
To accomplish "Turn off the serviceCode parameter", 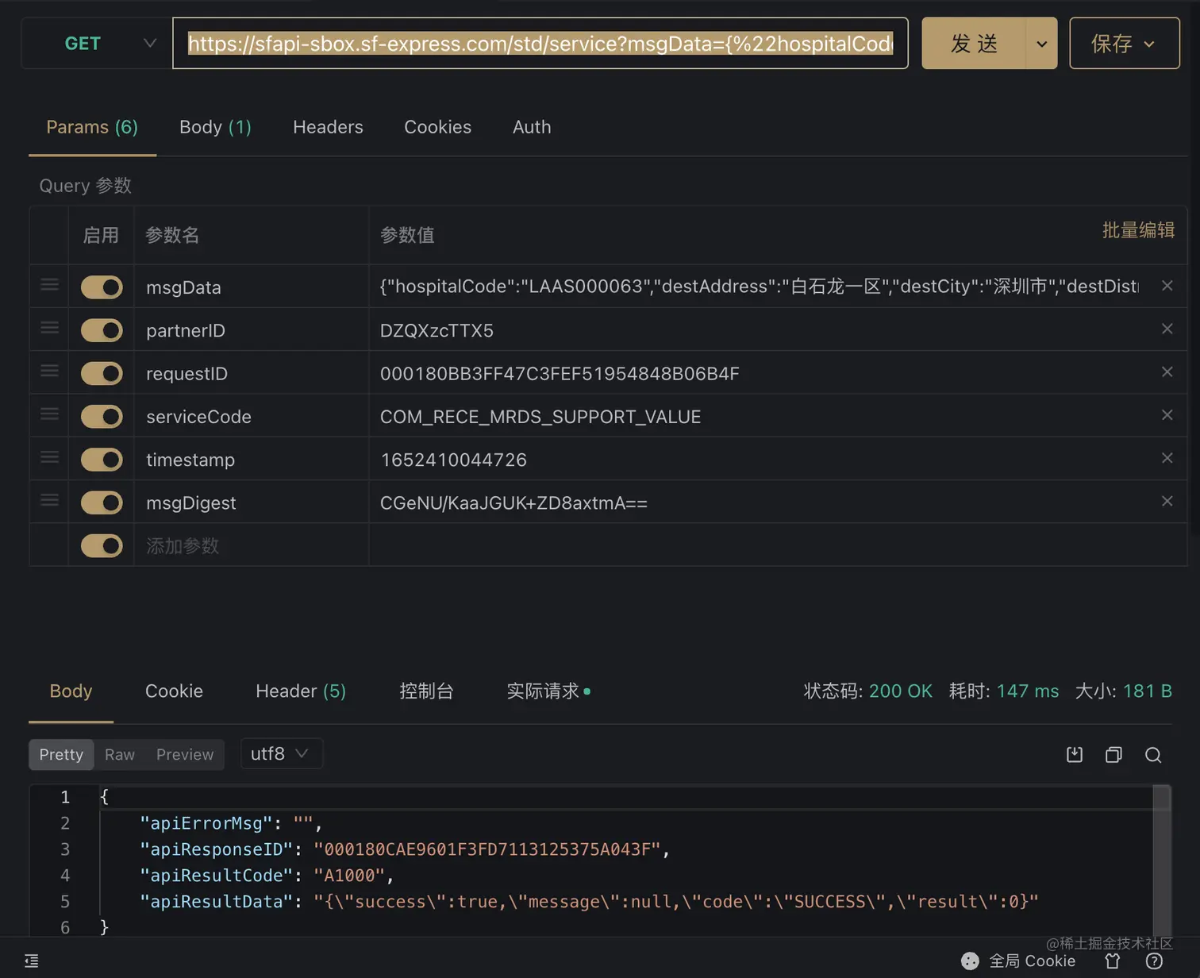I will [x=102, y=417].
